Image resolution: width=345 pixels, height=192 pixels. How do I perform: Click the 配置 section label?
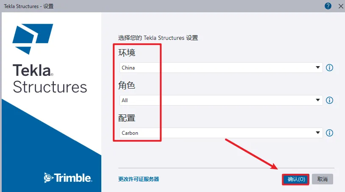127,118
